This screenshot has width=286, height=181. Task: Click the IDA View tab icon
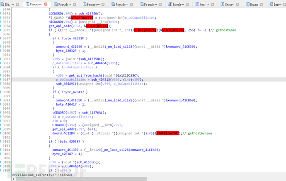coord(2,4)
